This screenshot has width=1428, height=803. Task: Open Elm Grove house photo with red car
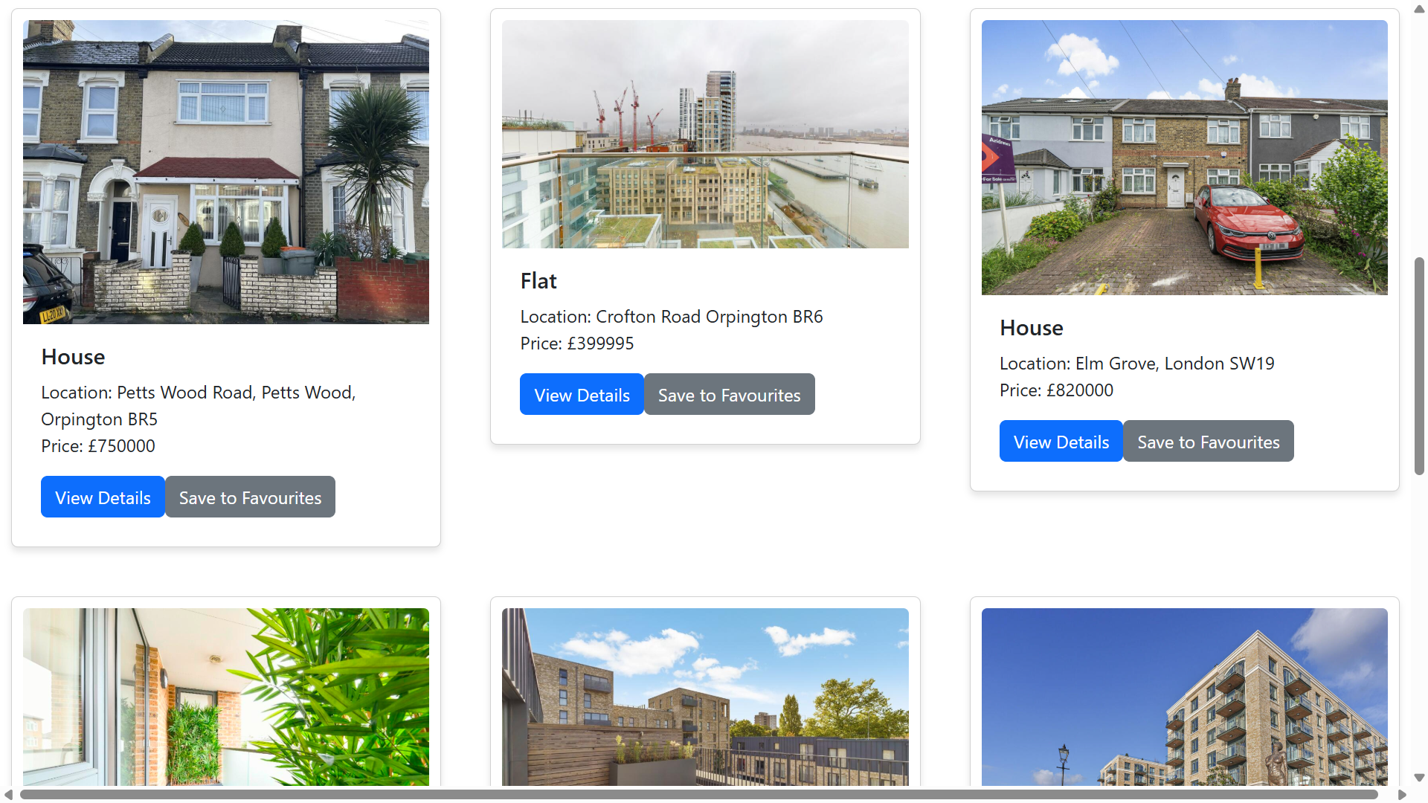[x=1185, y=158]
